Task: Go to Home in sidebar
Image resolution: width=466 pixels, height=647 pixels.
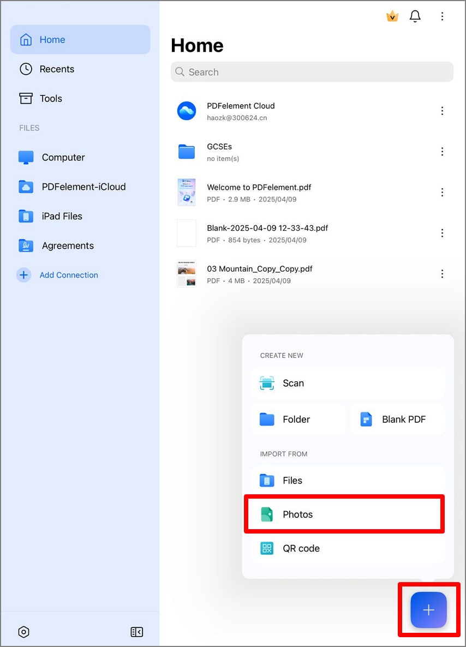Action: 80,40
